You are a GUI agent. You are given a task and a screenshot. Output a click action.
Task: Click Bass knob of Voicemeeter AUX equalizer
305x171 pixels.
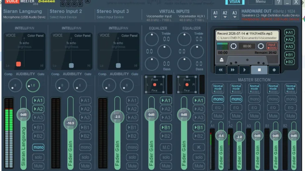click(184, 64)
